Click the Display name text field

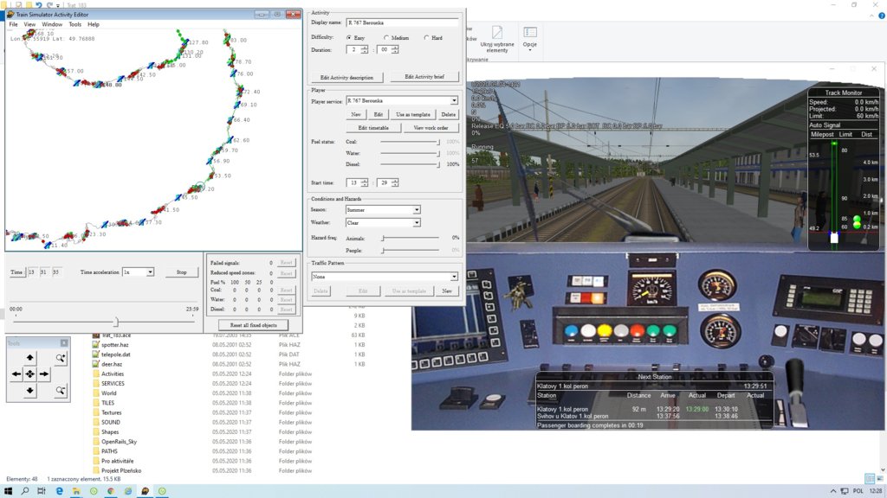tap(401, 22)
